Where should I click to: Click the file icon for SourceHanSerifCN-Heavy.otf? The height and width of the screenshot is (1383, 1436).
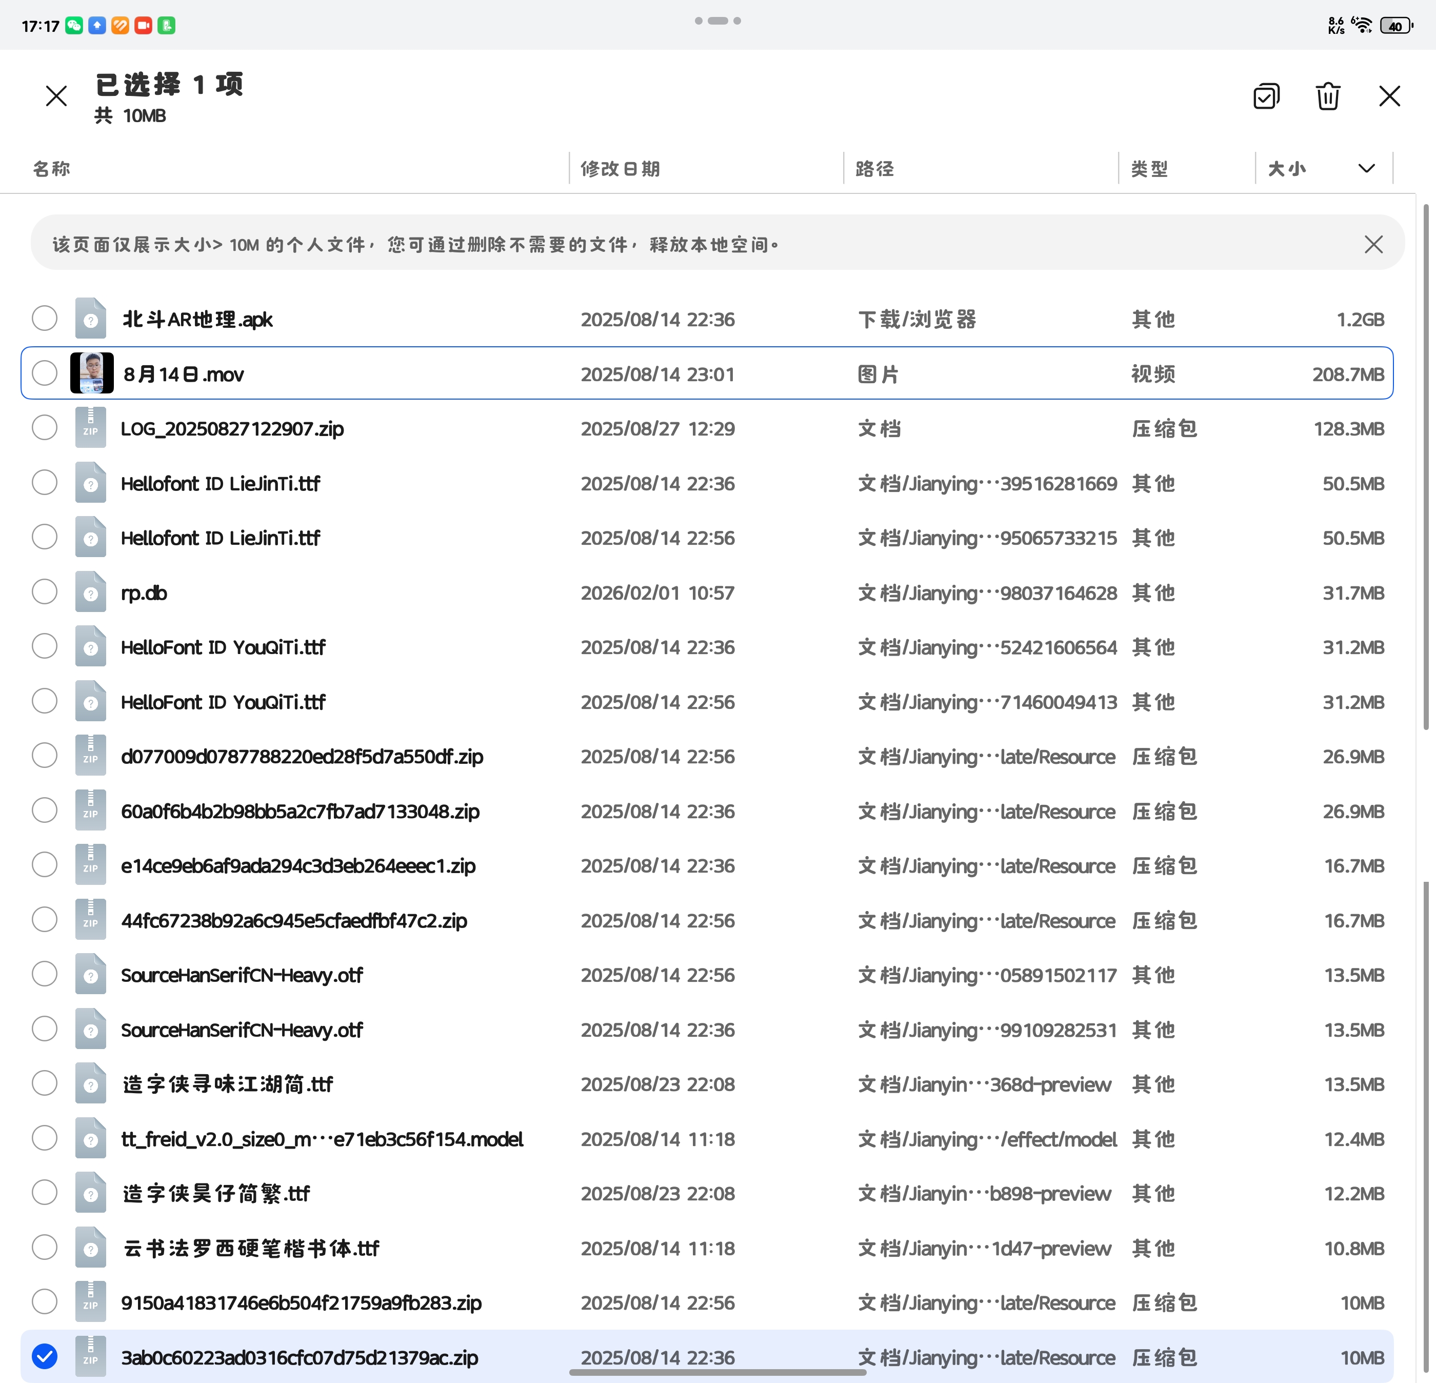click(90, 975)
